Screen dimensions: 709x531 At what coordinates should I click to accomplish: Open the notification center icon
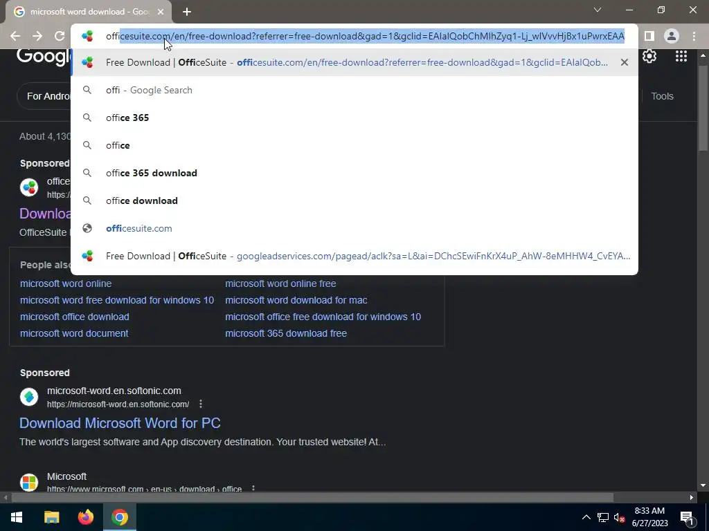point(687,518)
